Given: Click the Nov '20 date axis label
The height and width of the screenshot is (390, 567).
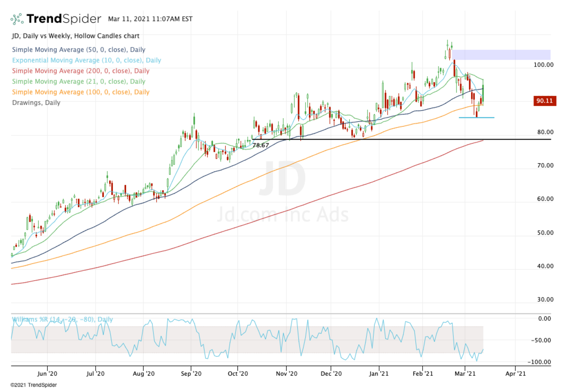Looking at the screenshot, I should tap(286, 373).
